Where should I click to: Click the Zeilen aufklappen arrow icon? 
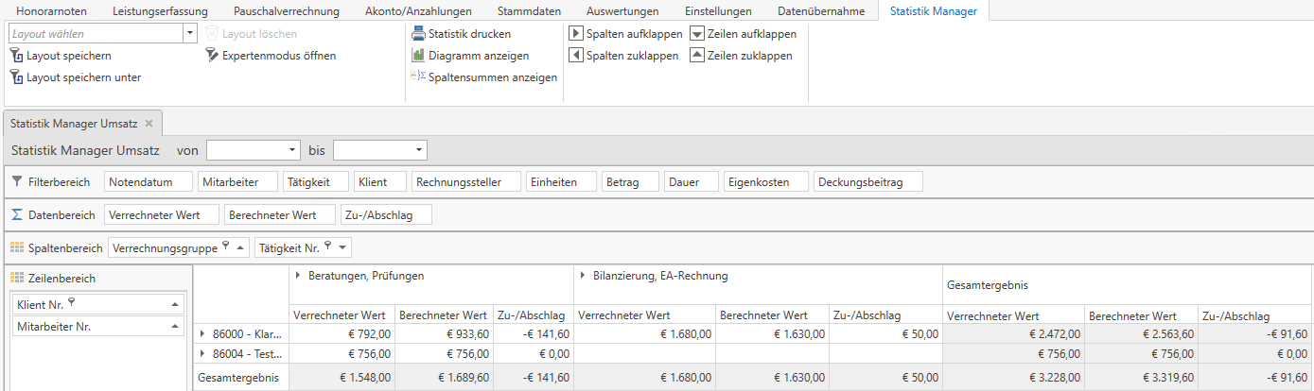tap(697, 34)
